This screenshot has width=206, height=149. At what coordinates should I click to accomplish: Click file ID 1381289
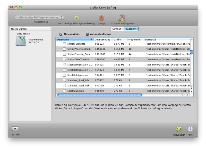coord(100,54)
